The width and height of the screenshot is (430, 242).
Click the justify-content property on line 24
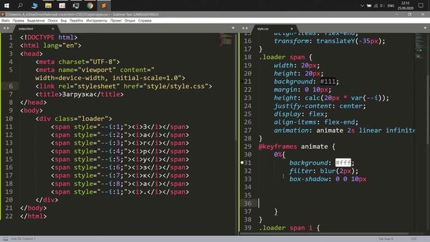click(x=302, y=106)
